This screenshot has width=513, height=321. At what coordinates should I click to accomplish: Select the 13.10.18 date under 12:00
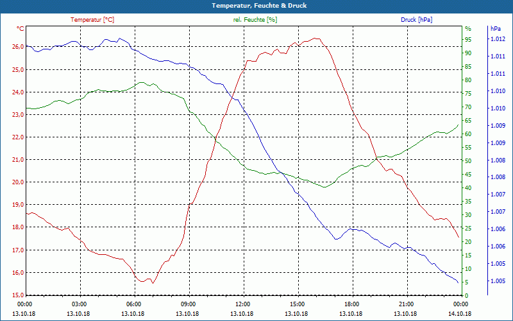point(242,314)
